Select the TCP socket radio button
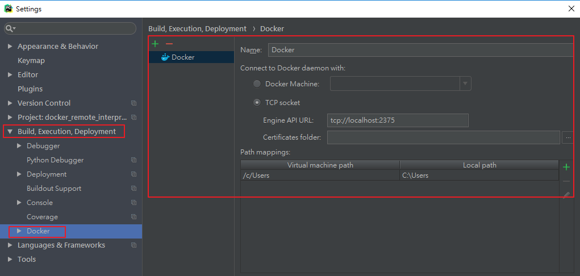 click(257, 103)
